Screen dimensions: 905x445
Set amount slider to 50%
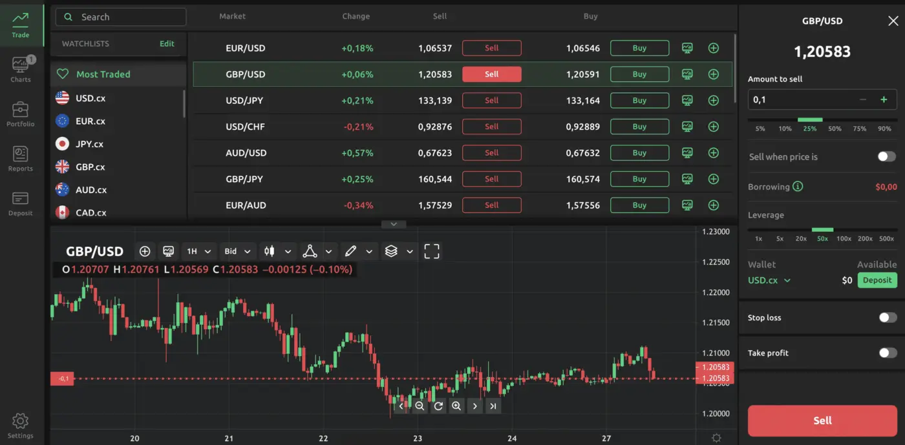click(835, 129)
